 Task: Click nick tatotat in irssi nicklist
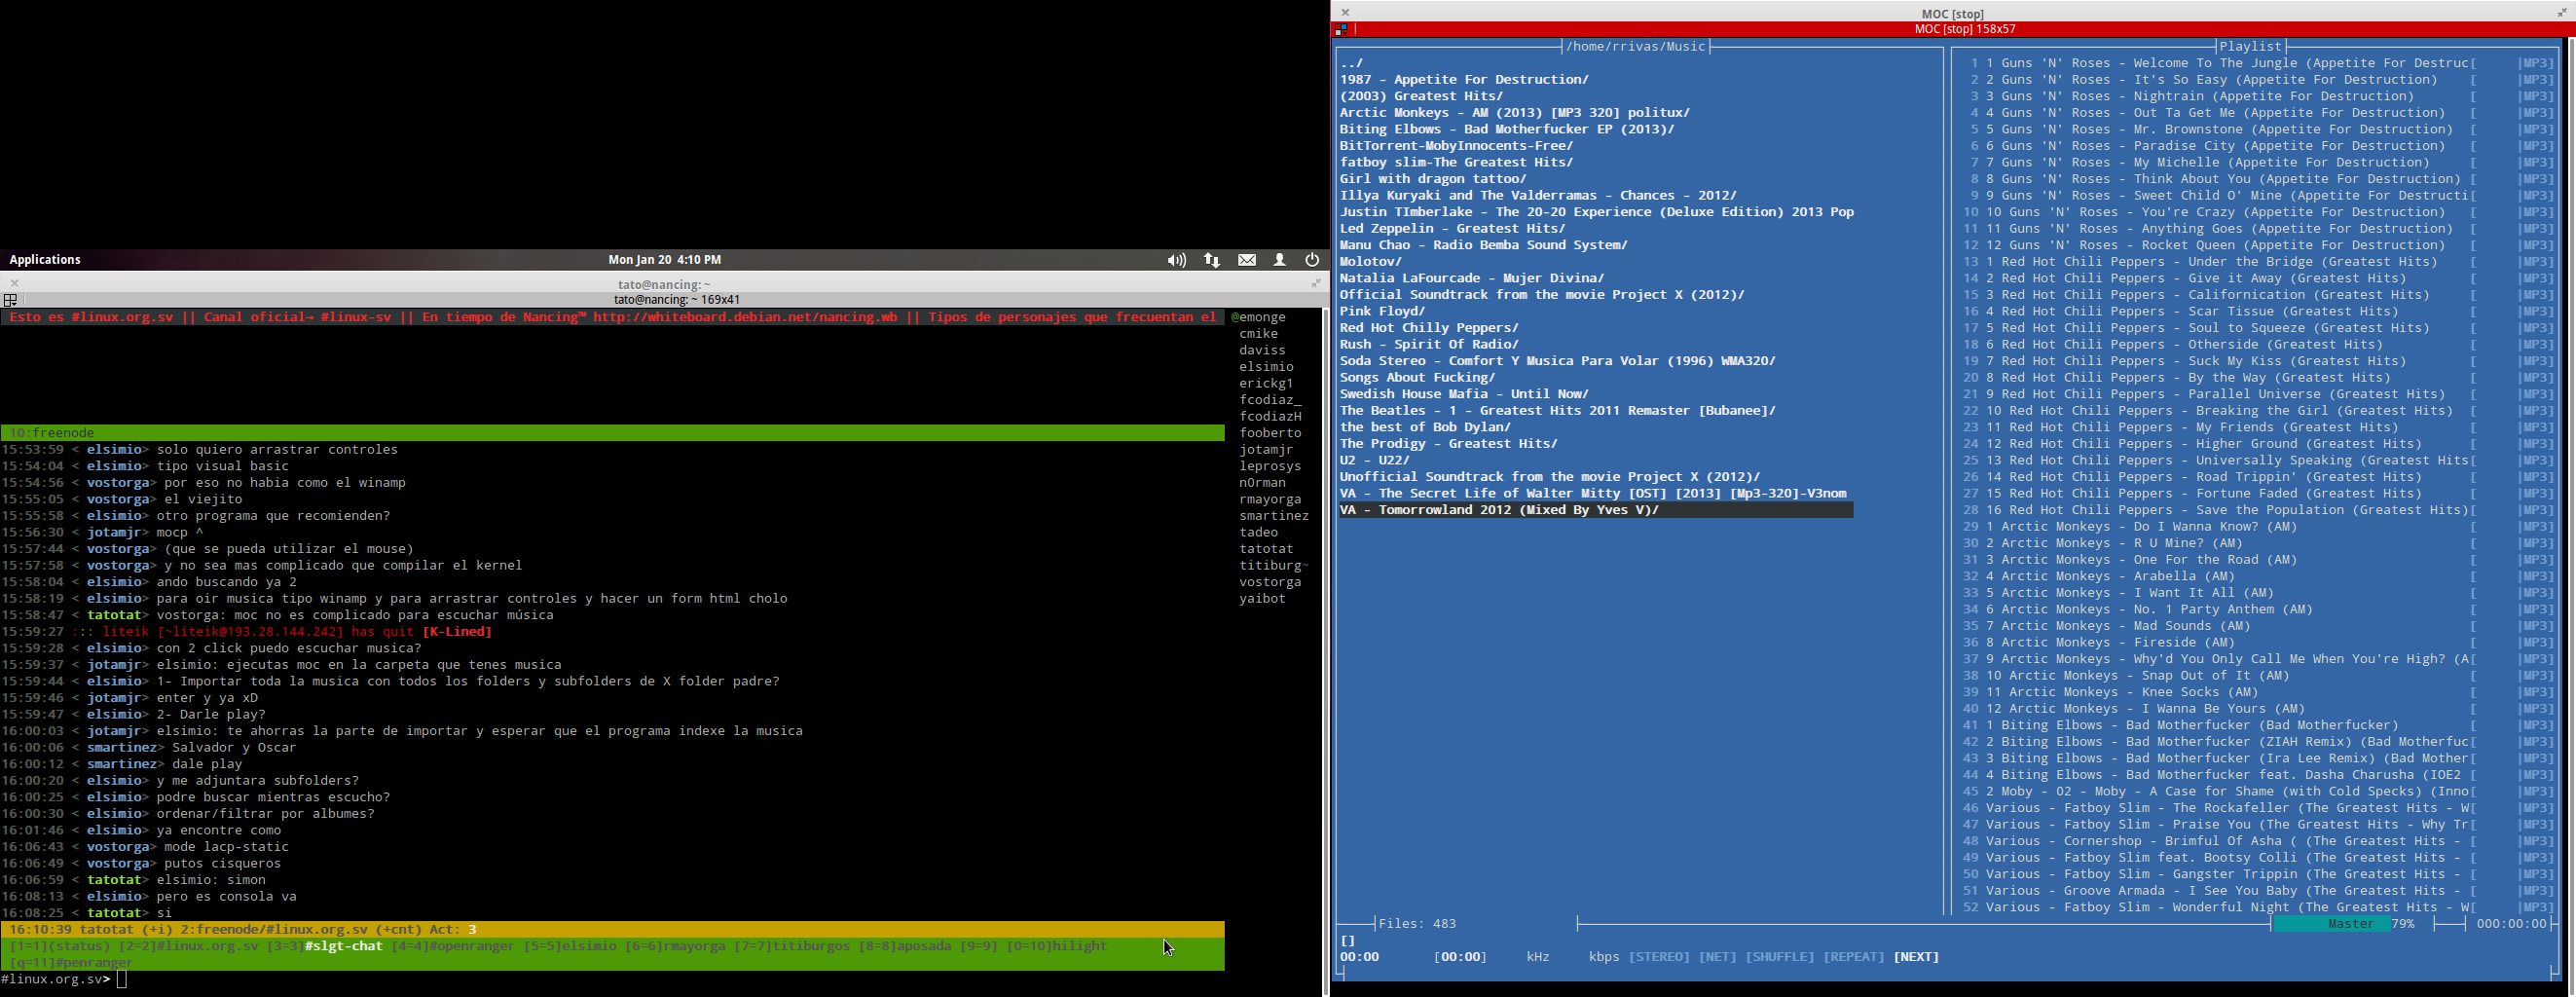(x=1266, y=549)
